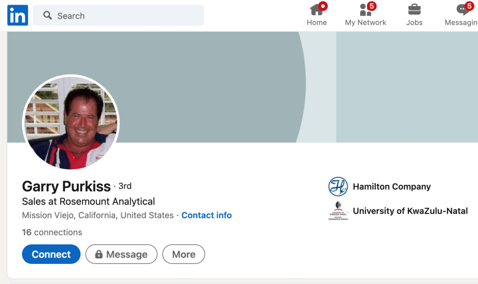Click the Hamilton Company logo

pos(338,187)
